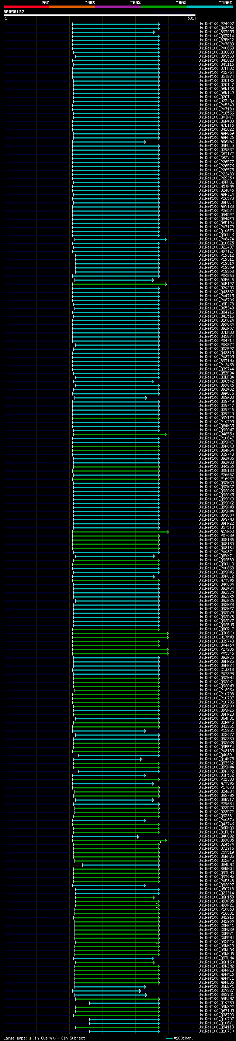This screenshot has width=236, height=1041.
Task: Choose the UniRef100_P32764 label
Action: click(x=216, y=73)
